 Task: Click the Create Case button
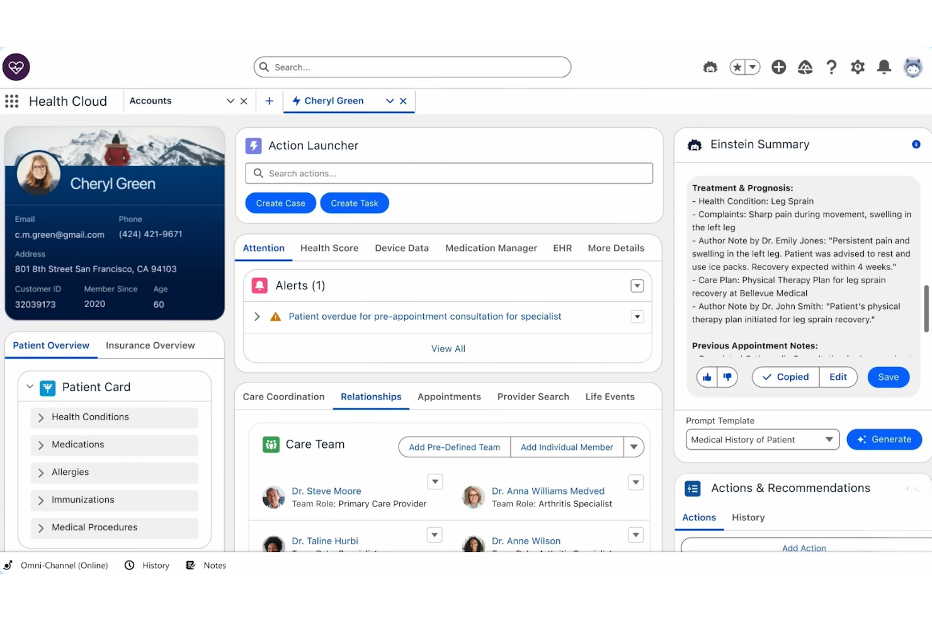click(x=281, y=203)
